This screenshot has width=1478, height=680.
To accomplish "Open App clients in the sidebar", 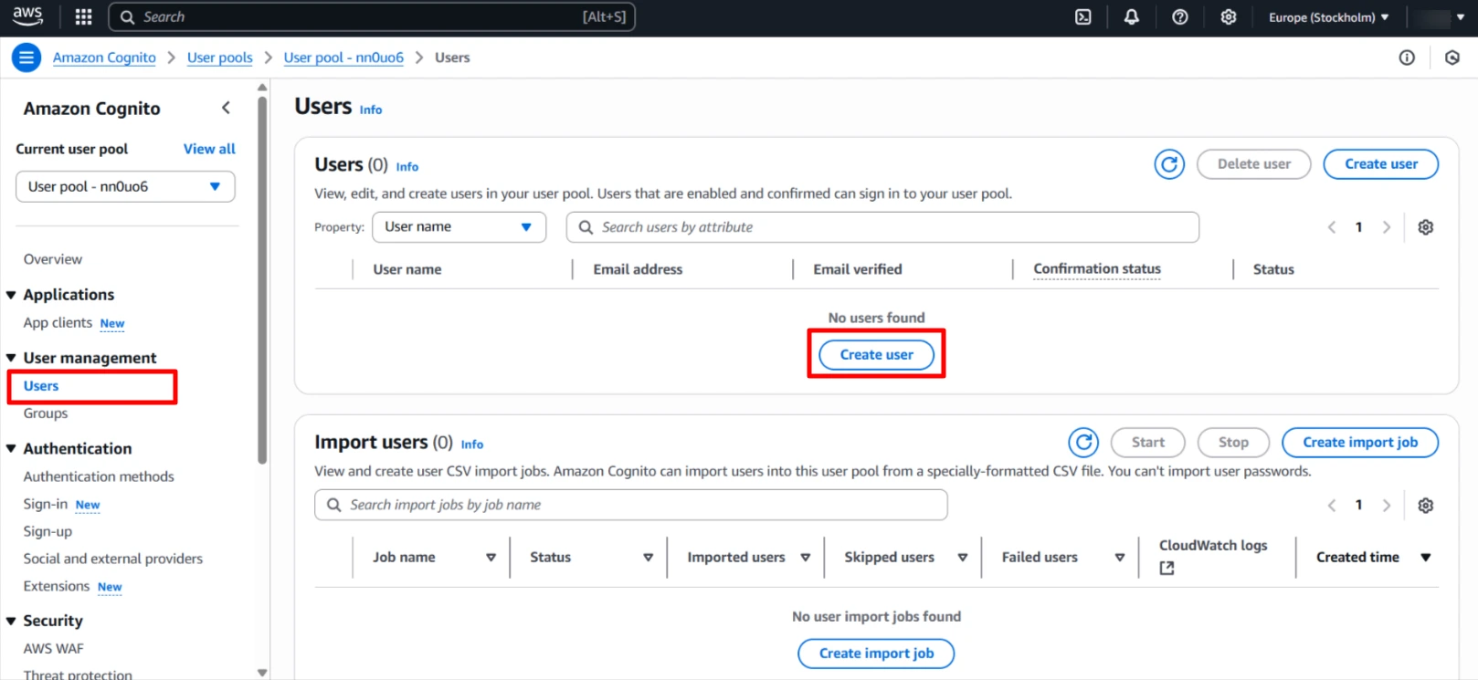I will (58, 323).
